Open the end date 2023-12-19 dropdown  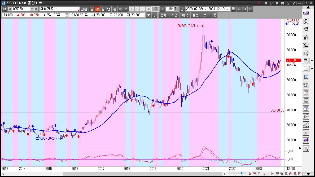[227, 9]
